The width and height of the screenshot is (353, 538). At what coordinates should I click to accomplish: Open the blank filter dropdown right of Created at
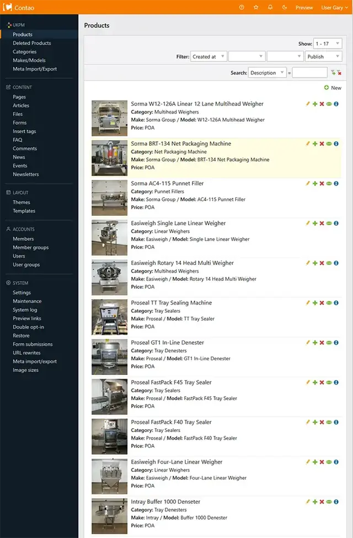pyautogui.click(x=247, y=57)
